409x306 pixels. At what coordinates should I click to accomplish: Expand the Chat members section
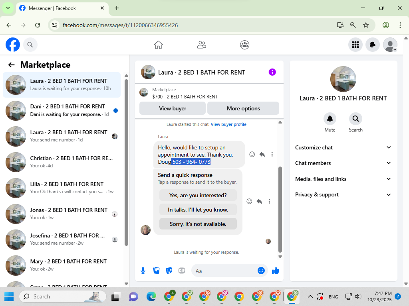coord(343,163)
